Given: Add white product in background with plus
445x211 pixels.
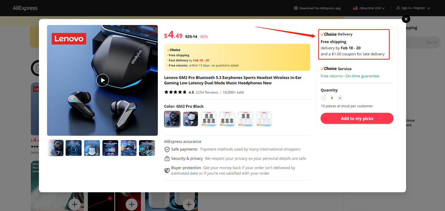Looking at the screenshot, I should (188, 204).
